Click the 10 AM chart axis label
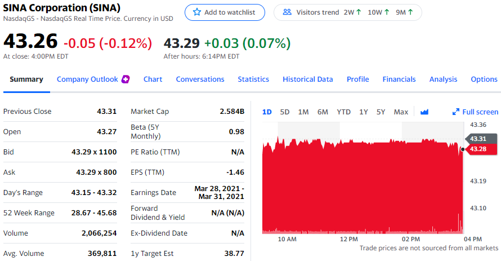The image size is (501, 261). [x=287, y=239]
